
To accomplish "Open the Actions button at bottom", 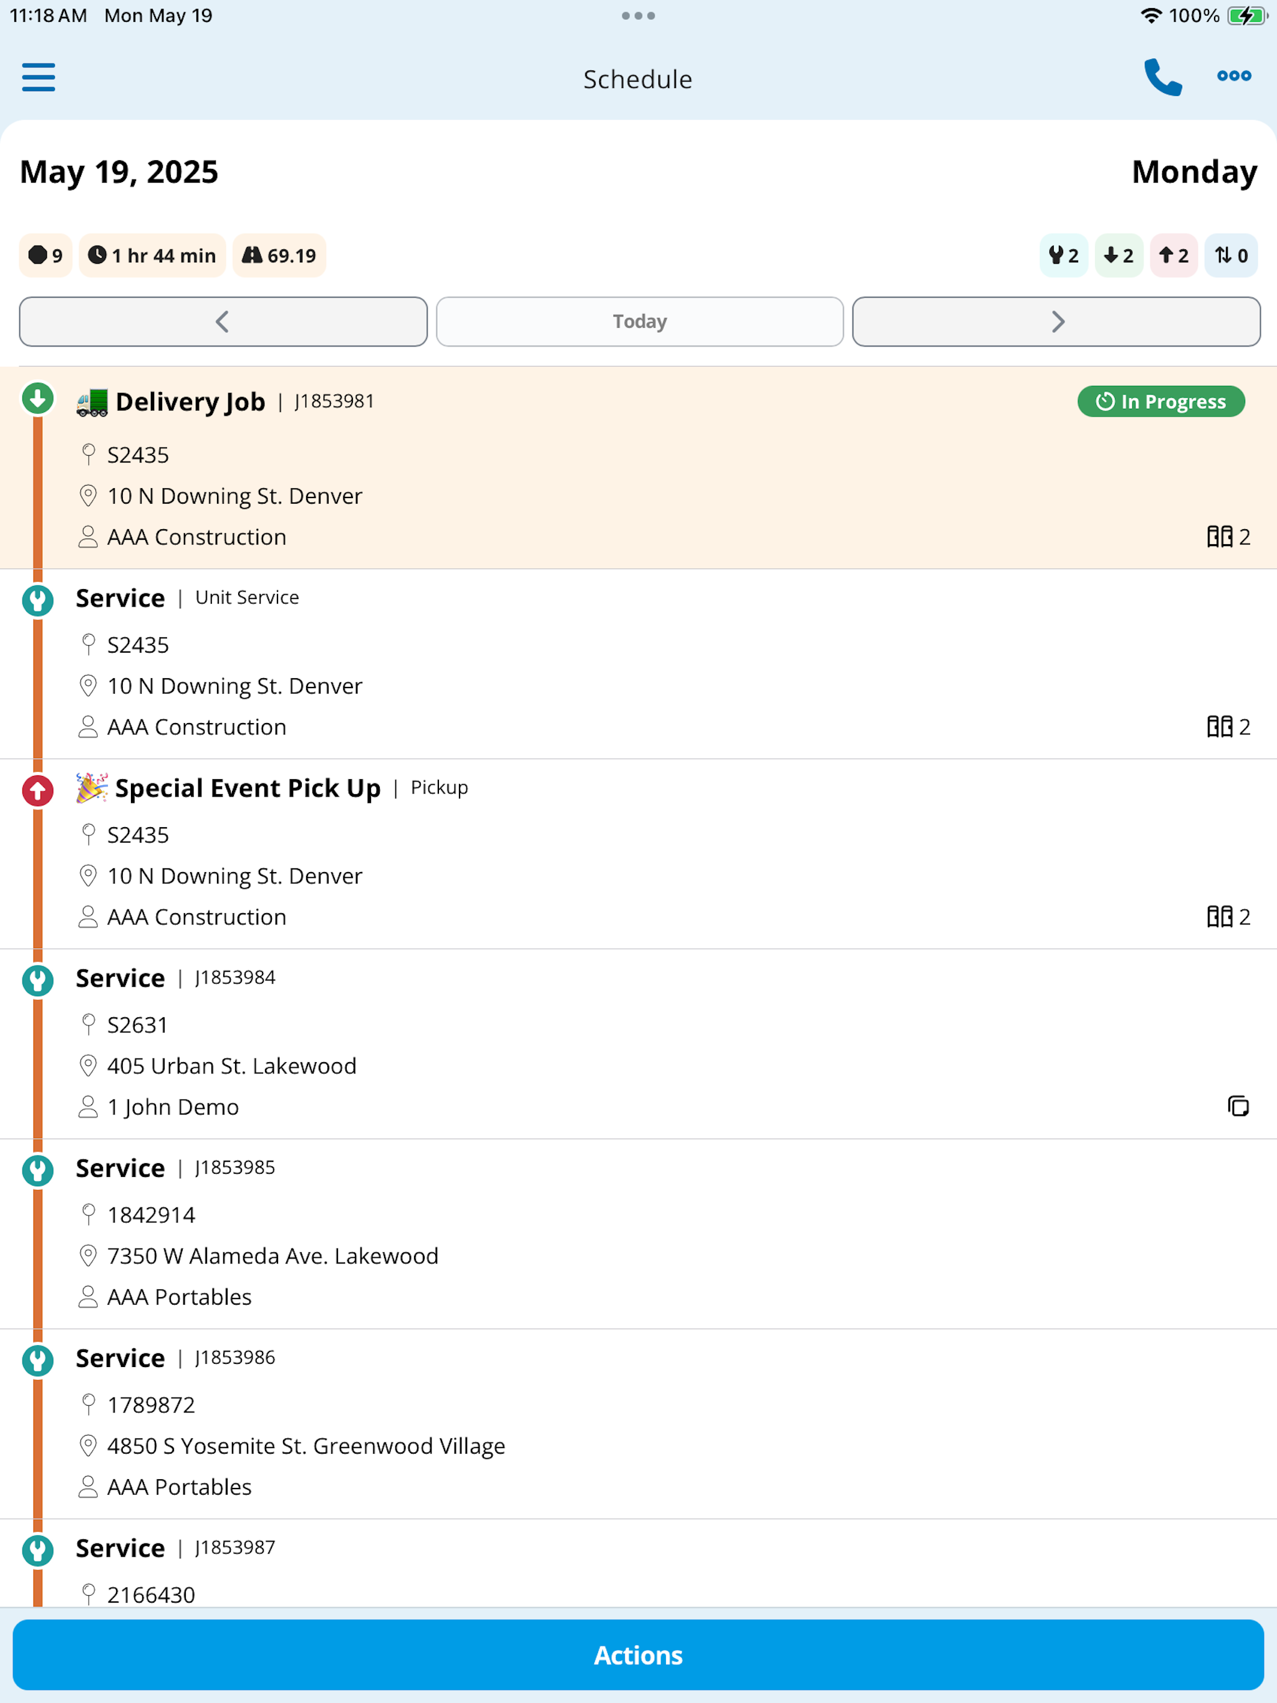I will (x=638, y=1655).
